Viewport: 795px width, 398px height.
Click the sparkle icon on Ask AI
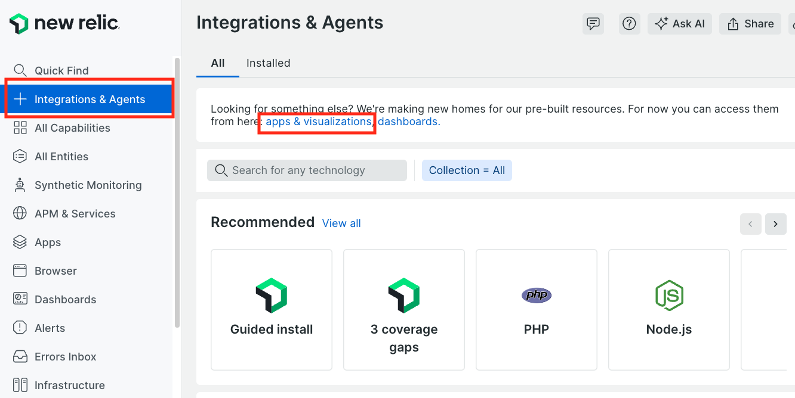coord(661,24)
